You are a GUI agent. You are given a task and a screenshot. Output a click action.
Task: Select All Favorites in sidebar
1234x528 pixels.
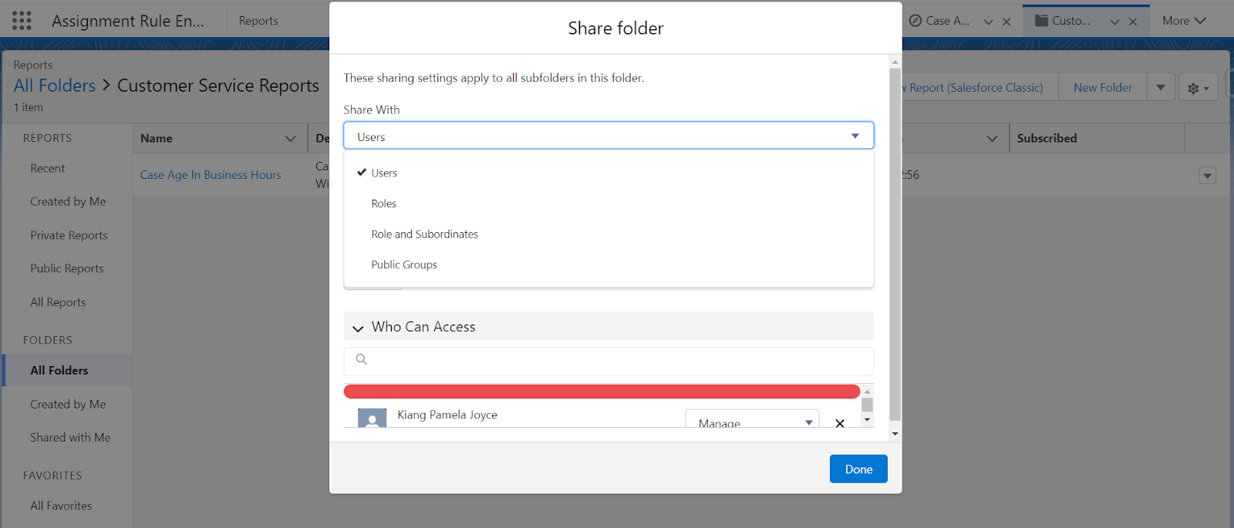[x=61, y=506]
